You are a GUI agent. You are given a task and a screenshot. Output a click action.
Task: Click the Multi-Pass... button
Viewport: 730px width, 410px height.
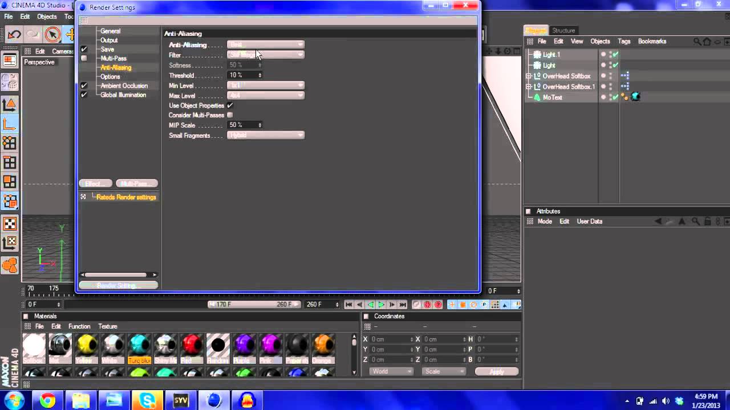pos(137,183)
